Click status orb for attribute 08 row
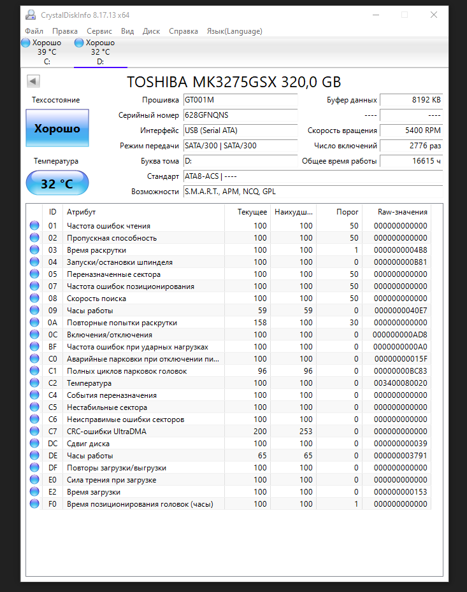The image size is (467, 592). point(34,298)
